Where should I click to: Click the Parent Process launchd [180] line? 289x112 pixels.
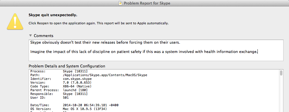point(59,90)
